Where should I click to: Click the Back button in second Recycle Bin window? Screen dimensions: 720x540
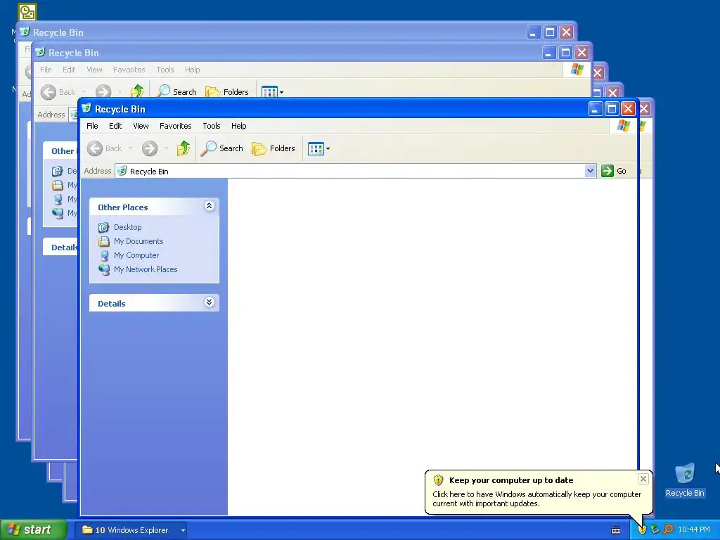[58, 92]
